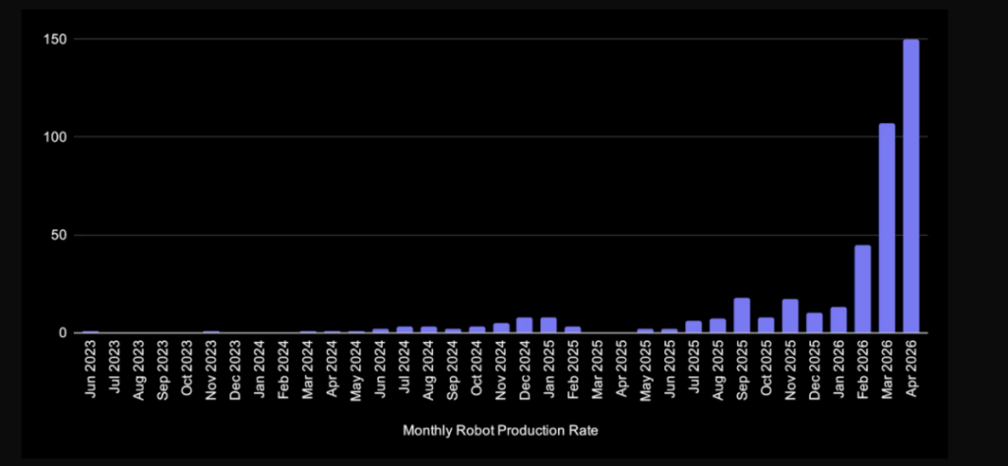Select the 'Sep 2024' x-axis label
This screenshot has width=1008, height=466.
pyautogui.click(x=453, y=371)
